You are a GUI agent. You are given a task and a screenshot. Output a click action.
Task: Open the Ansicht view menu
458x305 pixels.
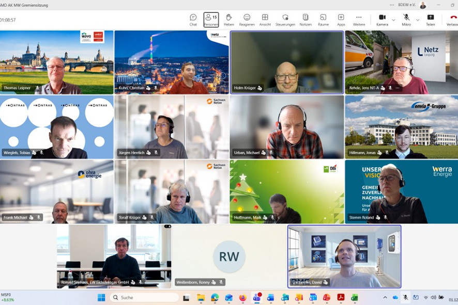pyautogui.click(x=265, y=20)
